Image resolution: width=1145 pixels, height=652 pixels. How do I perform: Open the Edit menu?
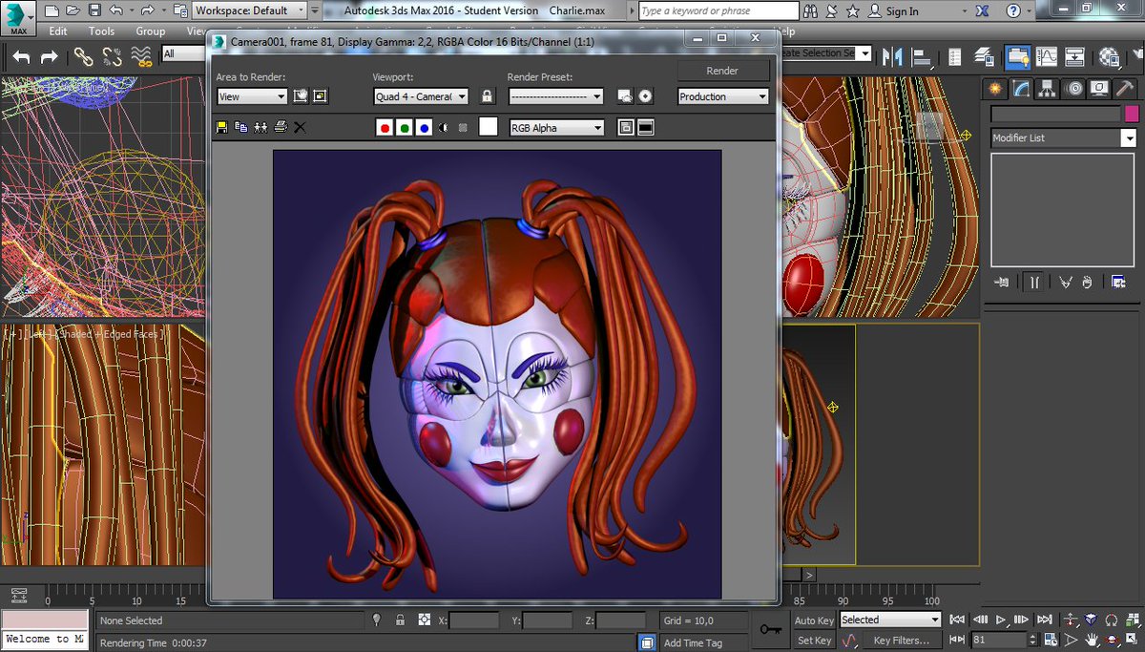58,32
